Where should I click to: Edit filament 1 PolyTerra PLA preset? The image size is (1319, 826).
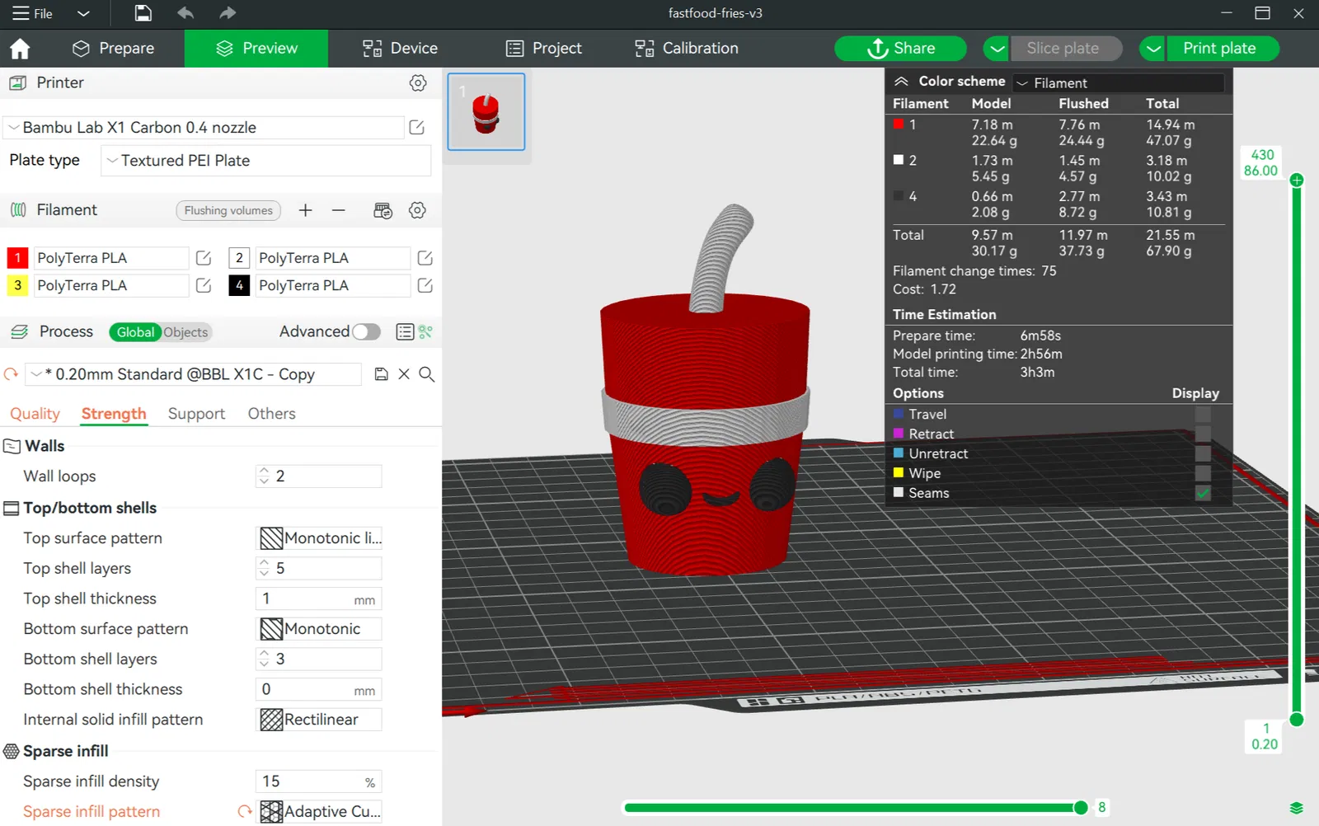(204, 258)
